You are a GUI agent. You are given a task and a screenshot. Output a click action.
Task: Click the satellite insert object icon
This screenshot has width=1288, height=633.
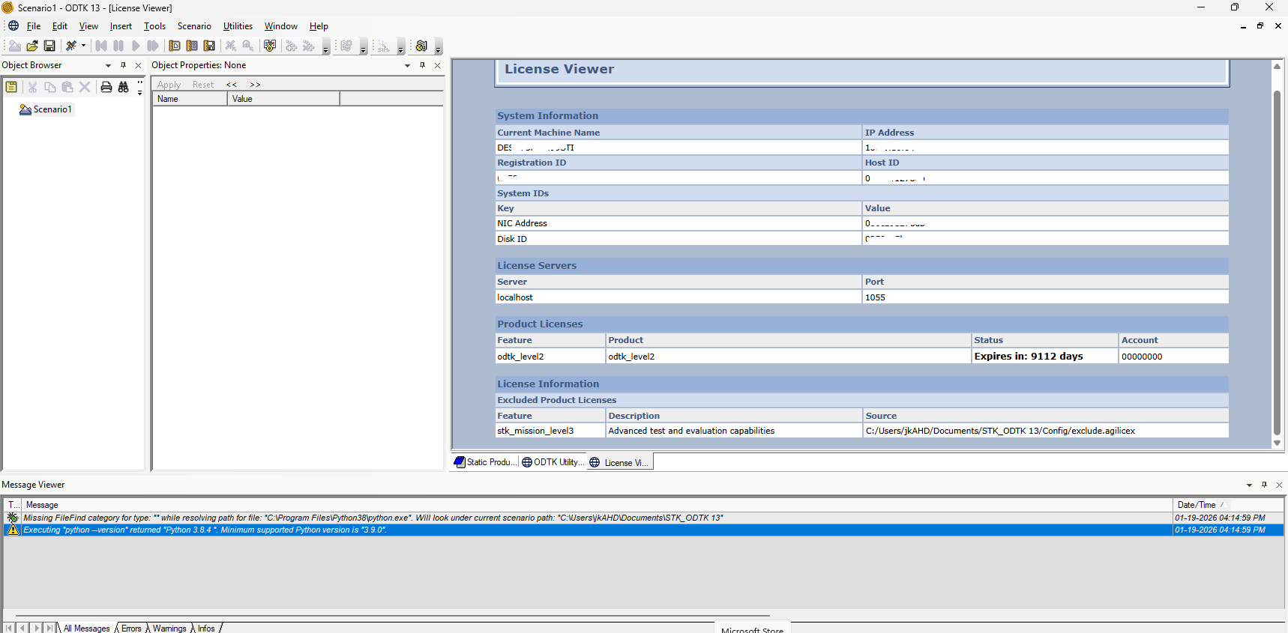coord(71,46)
